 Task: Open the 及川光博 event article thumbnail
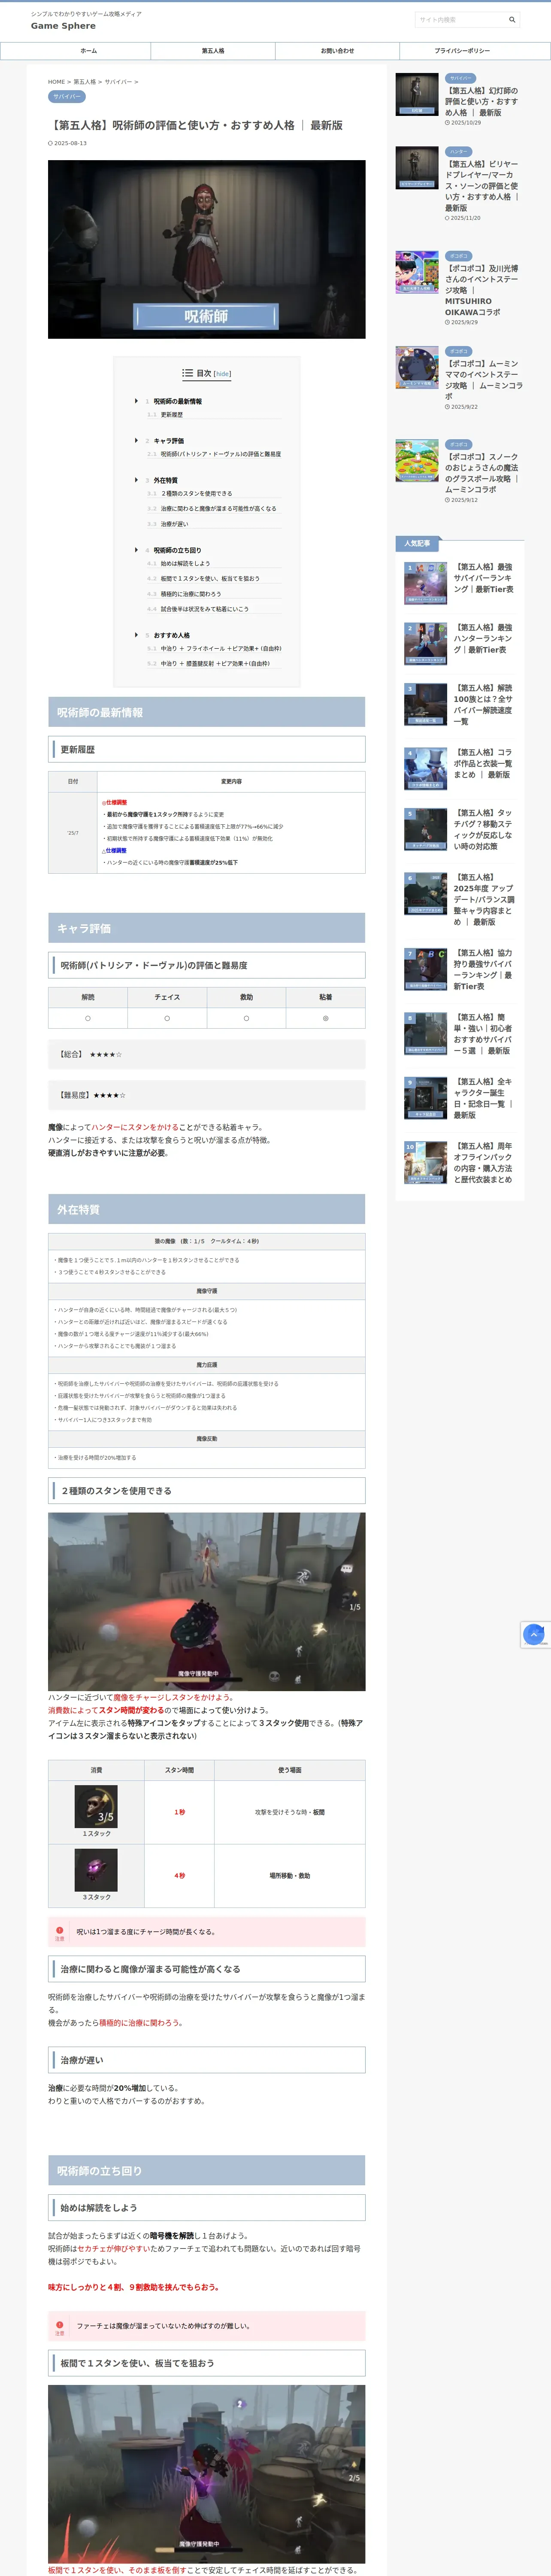417,272
